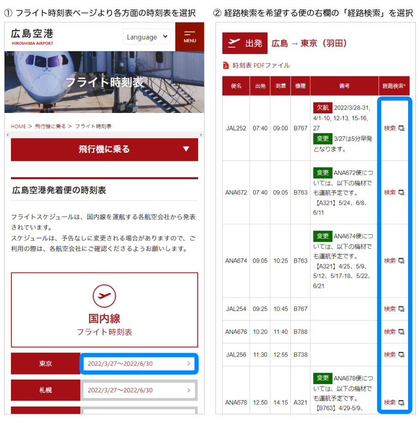The image size is (420, 423).
Task: Click the chevron arrow in 東京 row
Action: pyautogui.click(x=189, y=364)
